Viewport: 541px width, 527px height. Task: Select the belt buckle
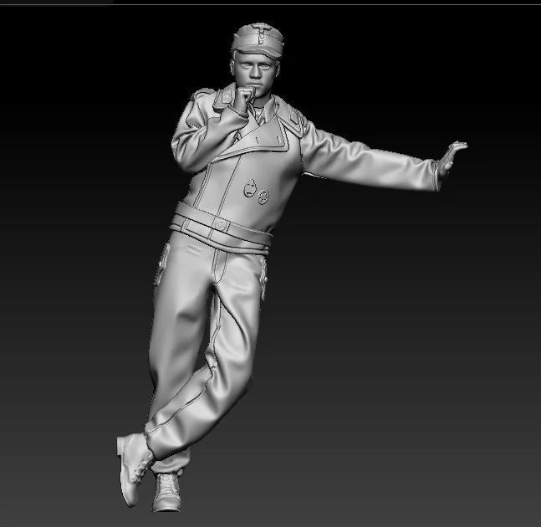click(222, 224)
